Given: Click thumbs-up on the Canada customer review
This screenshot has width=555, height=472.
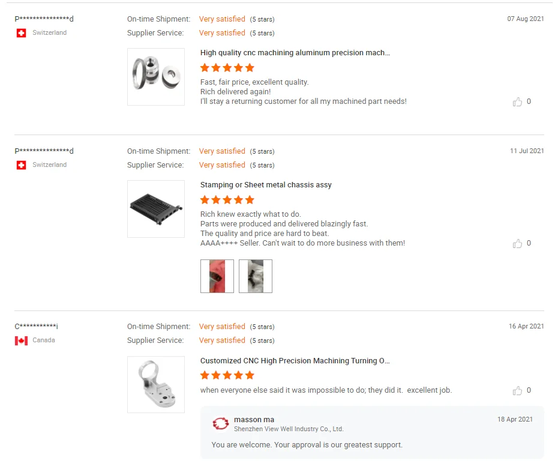Looking at the screenshot, I should pyautogui.click(x=517, y=391).
